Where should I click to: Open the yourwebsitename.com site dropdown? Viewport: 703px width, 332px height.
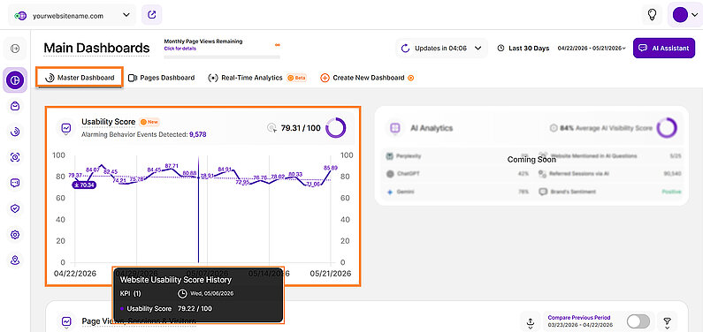[x=73, y=16]
